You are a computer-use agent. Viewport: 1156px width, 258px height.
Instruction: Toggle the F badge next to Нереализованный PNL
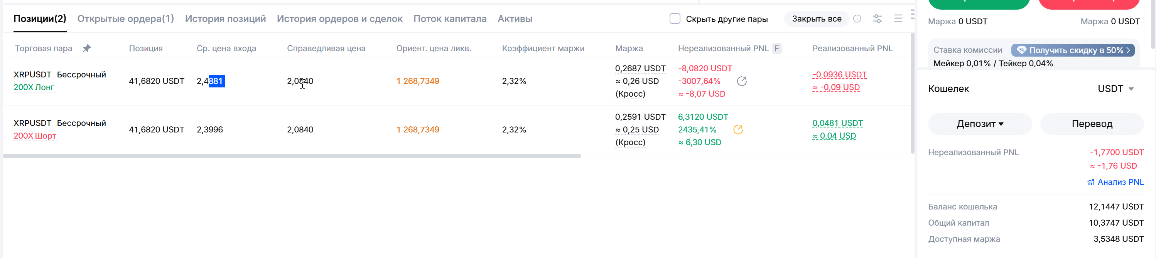777,49
